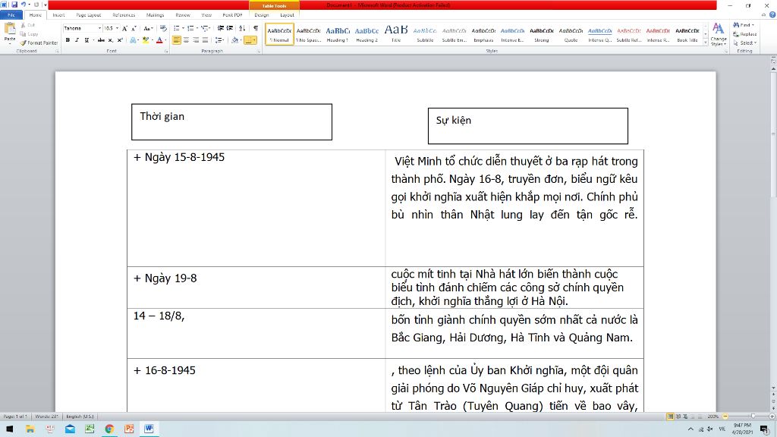Open the font size 10.5 dropdown
The width and height of the screenshot is (777, 437).
coord(118,29)
